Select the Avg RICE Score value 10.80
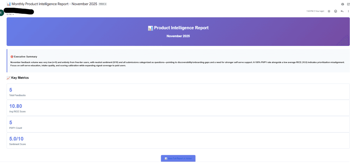The height and width of the screenshot is (164, 350). (x=16, y=106)
